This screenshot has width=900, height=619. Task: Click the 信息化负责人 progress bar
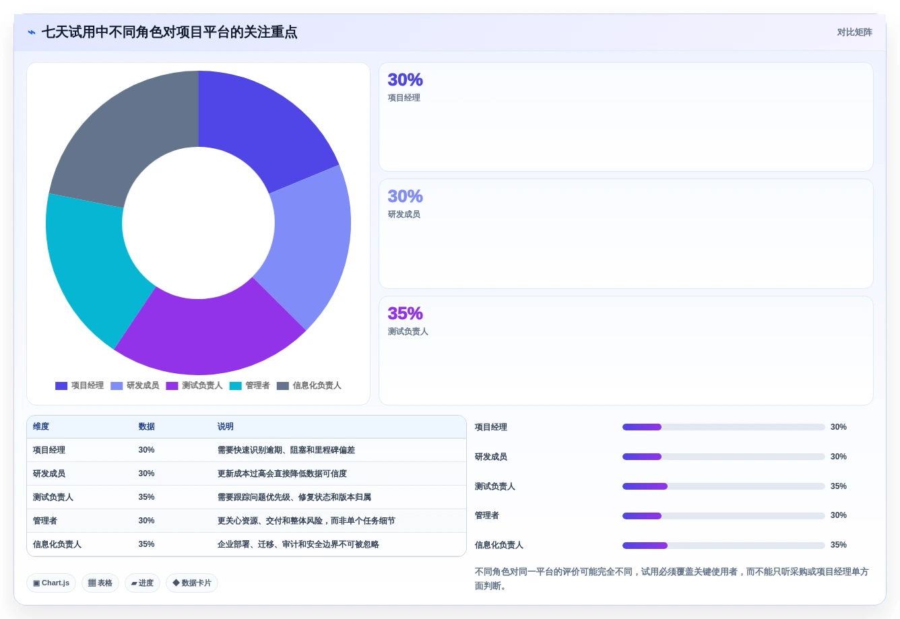[724, 546]
